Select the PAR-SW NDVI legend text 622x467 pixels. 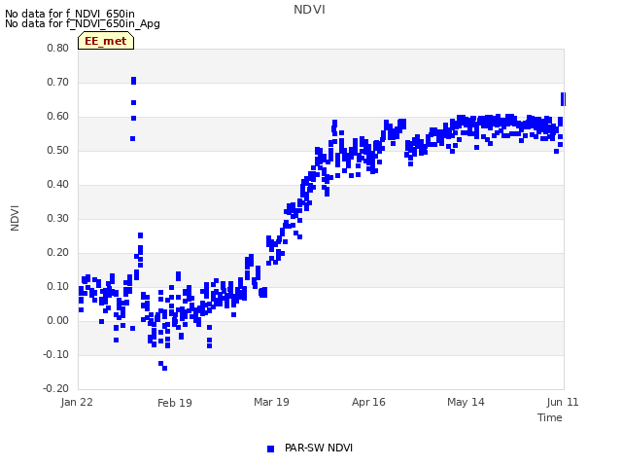[319, 448]
